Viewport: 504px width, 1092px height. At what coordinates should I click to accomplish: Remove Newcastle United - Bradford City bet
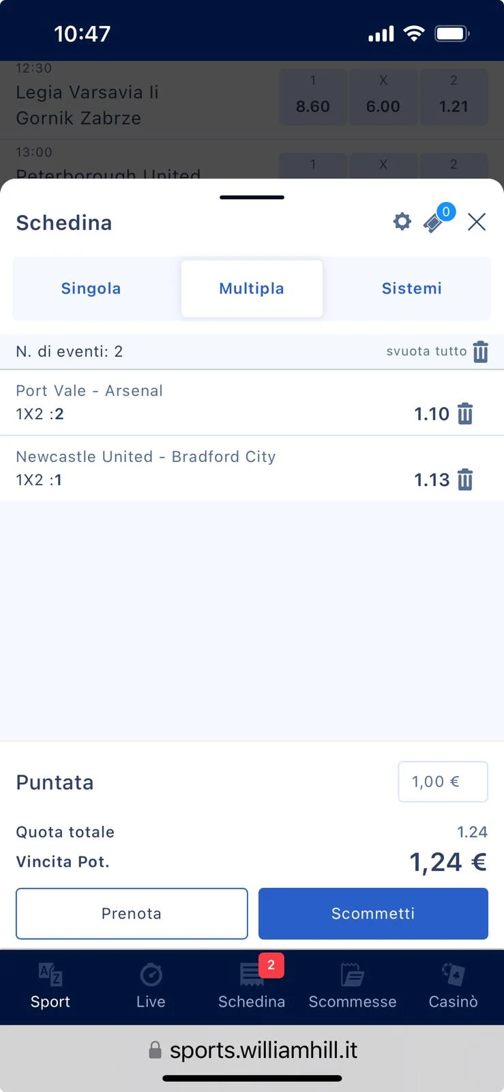[x=465, y=480]
